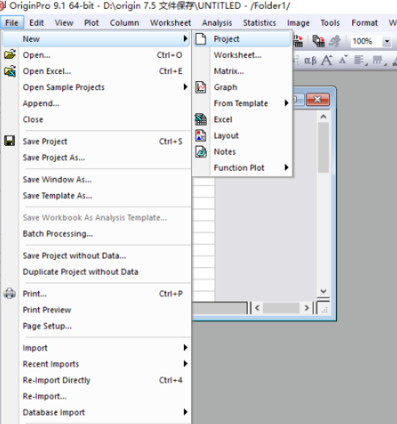Open the Analysis menu

[217, 23]
